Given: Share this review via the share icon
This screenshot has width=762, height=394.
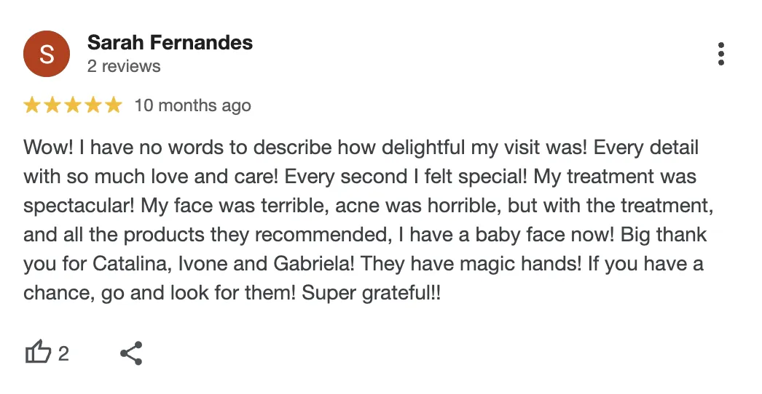Looking at the screenshot, I should (x=131, y=353).
